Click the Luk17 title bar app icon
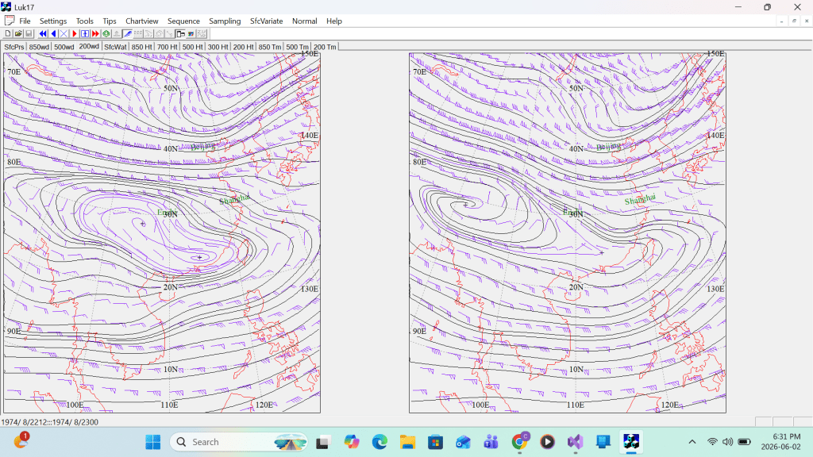This screenshot has width=813, height=457. [6, 6]
